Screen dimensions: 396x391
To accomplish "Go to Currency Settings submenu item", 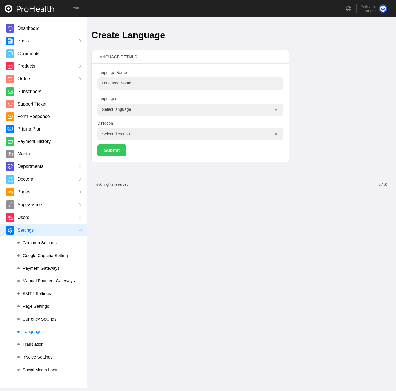I will click(x=39, y=319).
